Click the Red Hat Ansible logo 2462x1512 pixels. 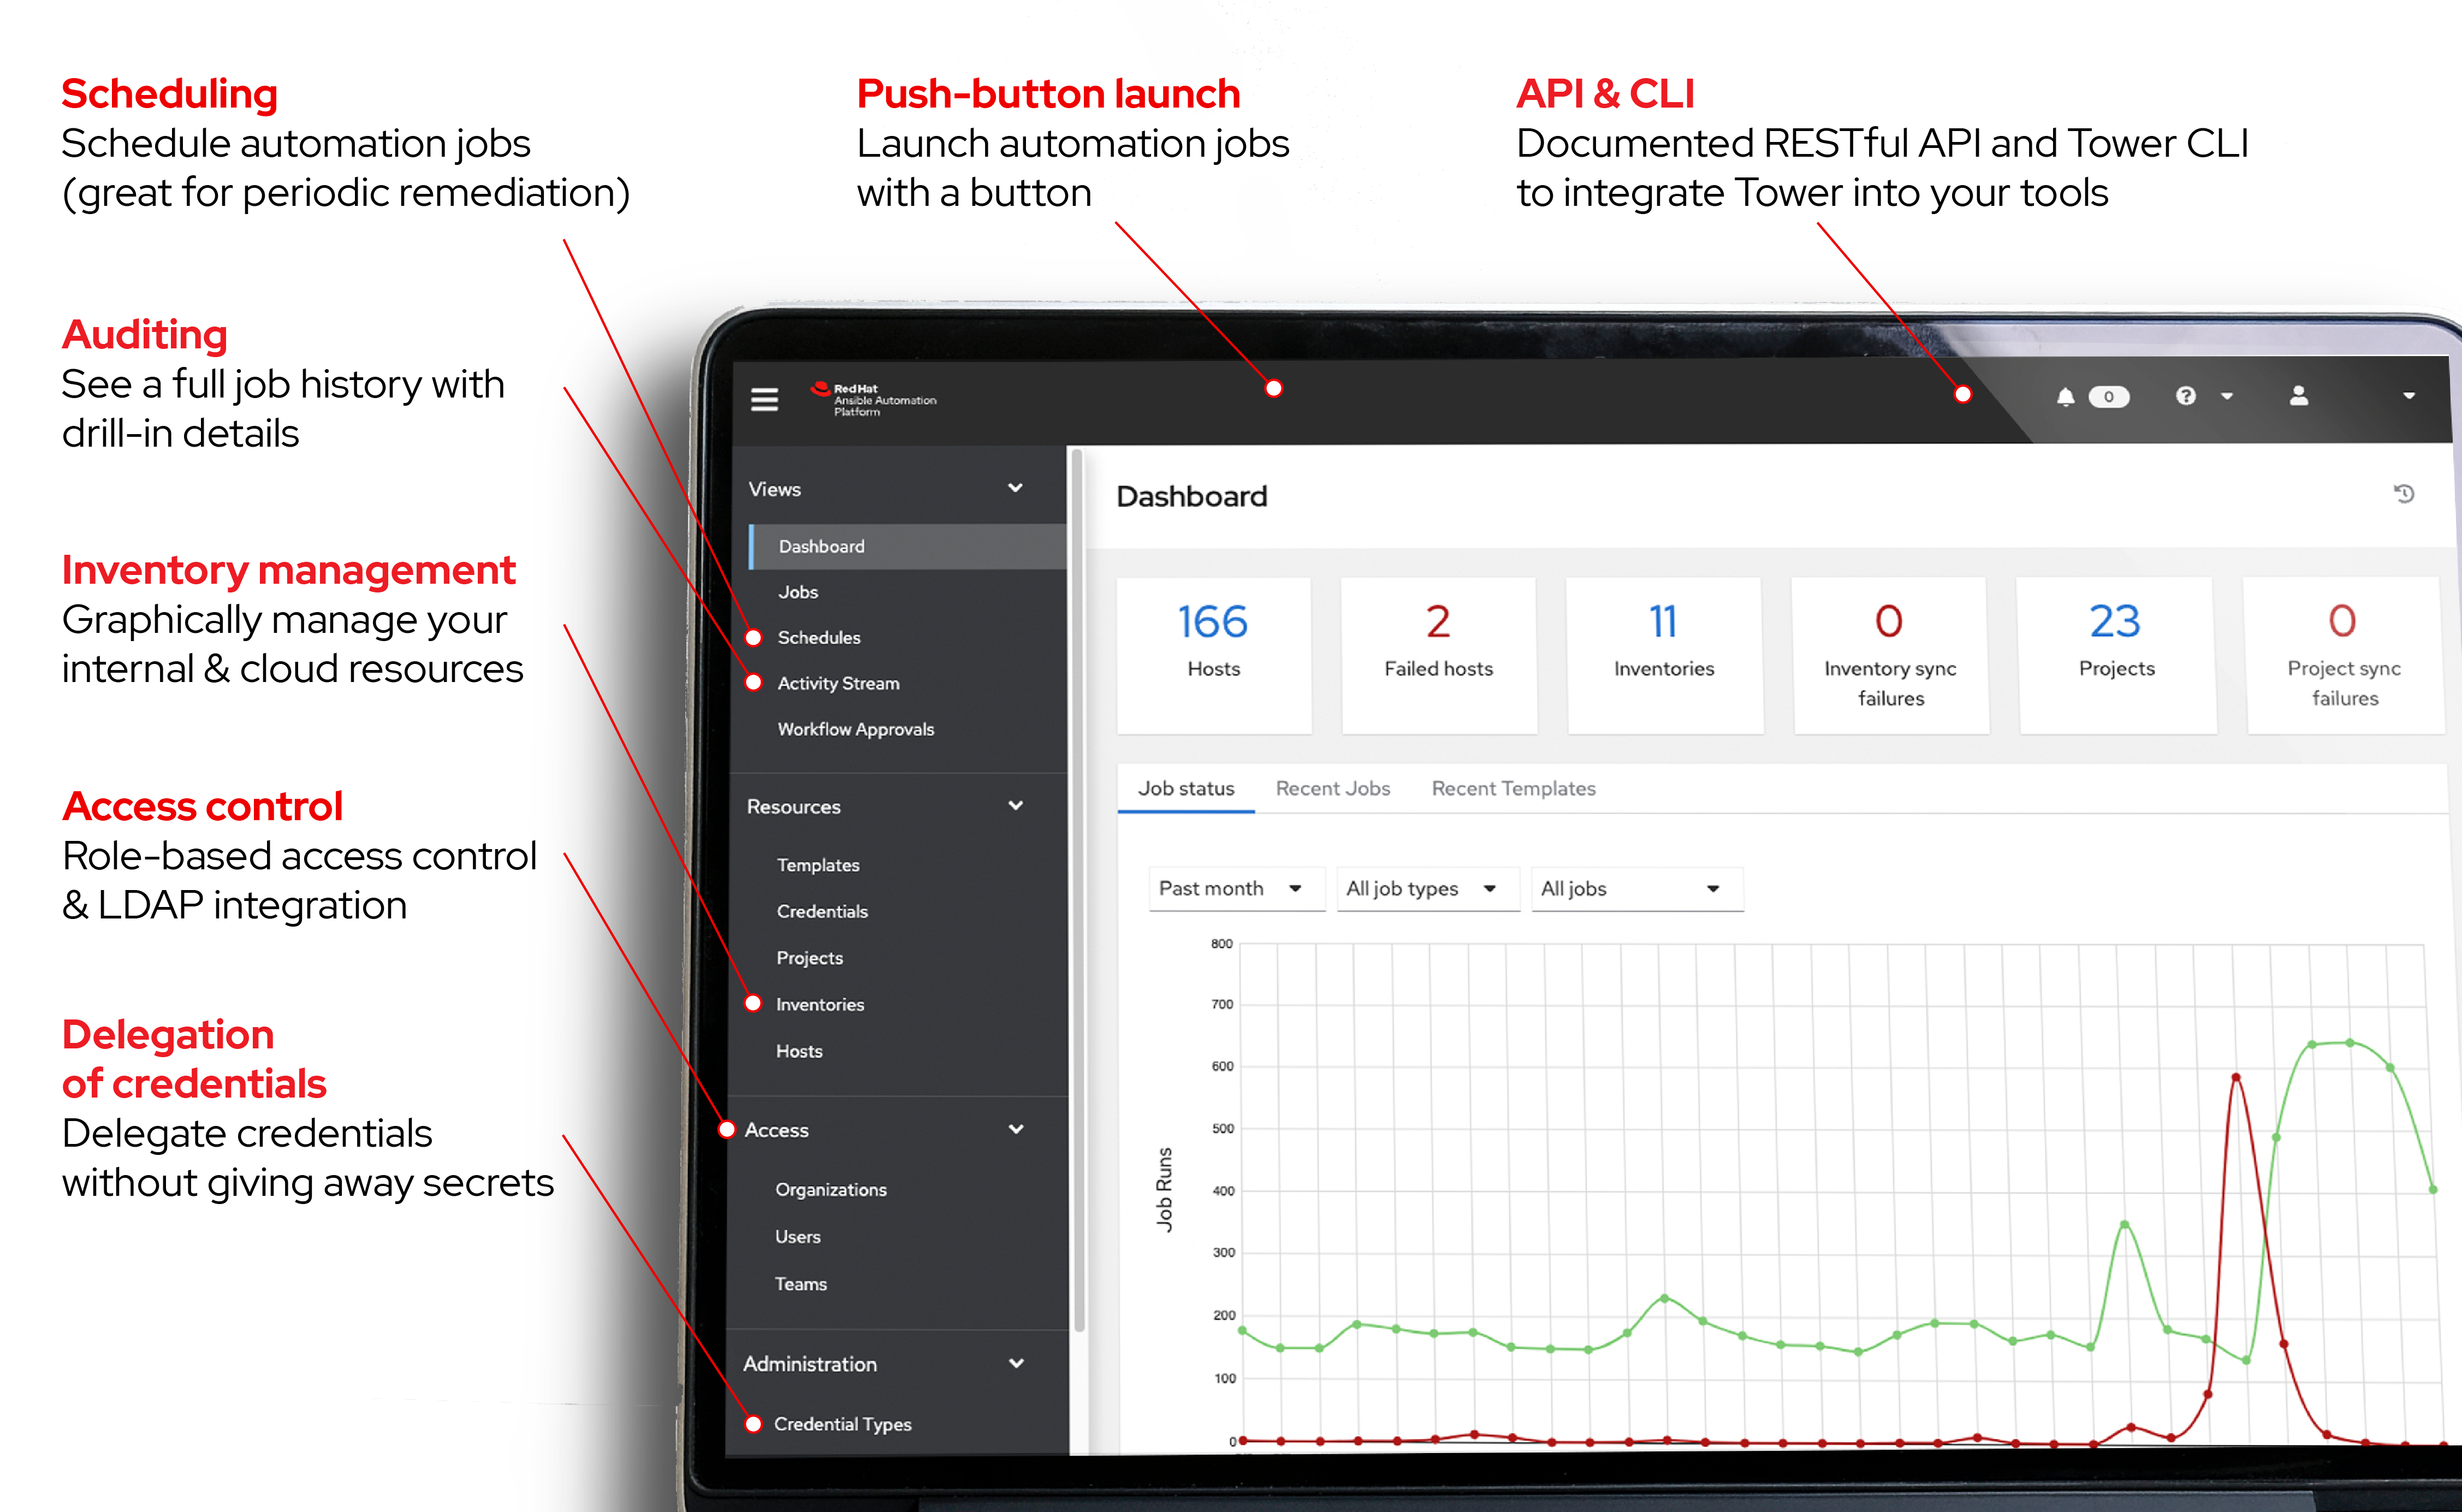[873, 399]
